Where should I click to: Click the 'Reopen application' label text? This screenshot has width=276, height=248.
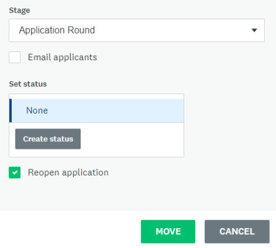(68, 172)
